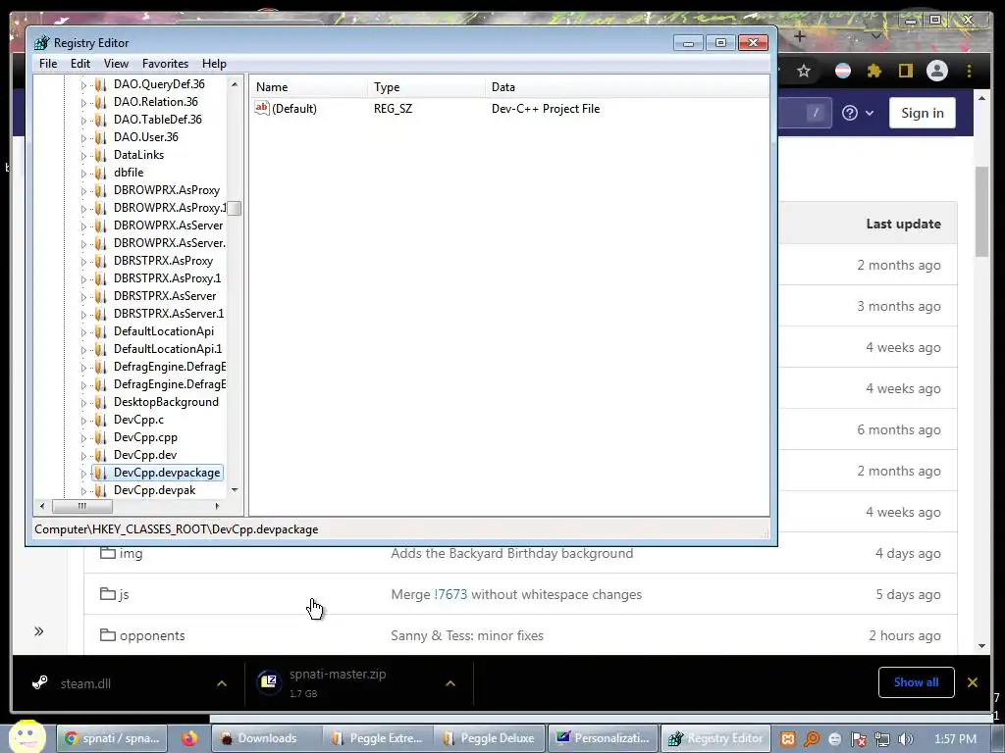Click the browser bookmark star icon
The width and height of the screenshot is (1005, 753).
click(804, 71)
